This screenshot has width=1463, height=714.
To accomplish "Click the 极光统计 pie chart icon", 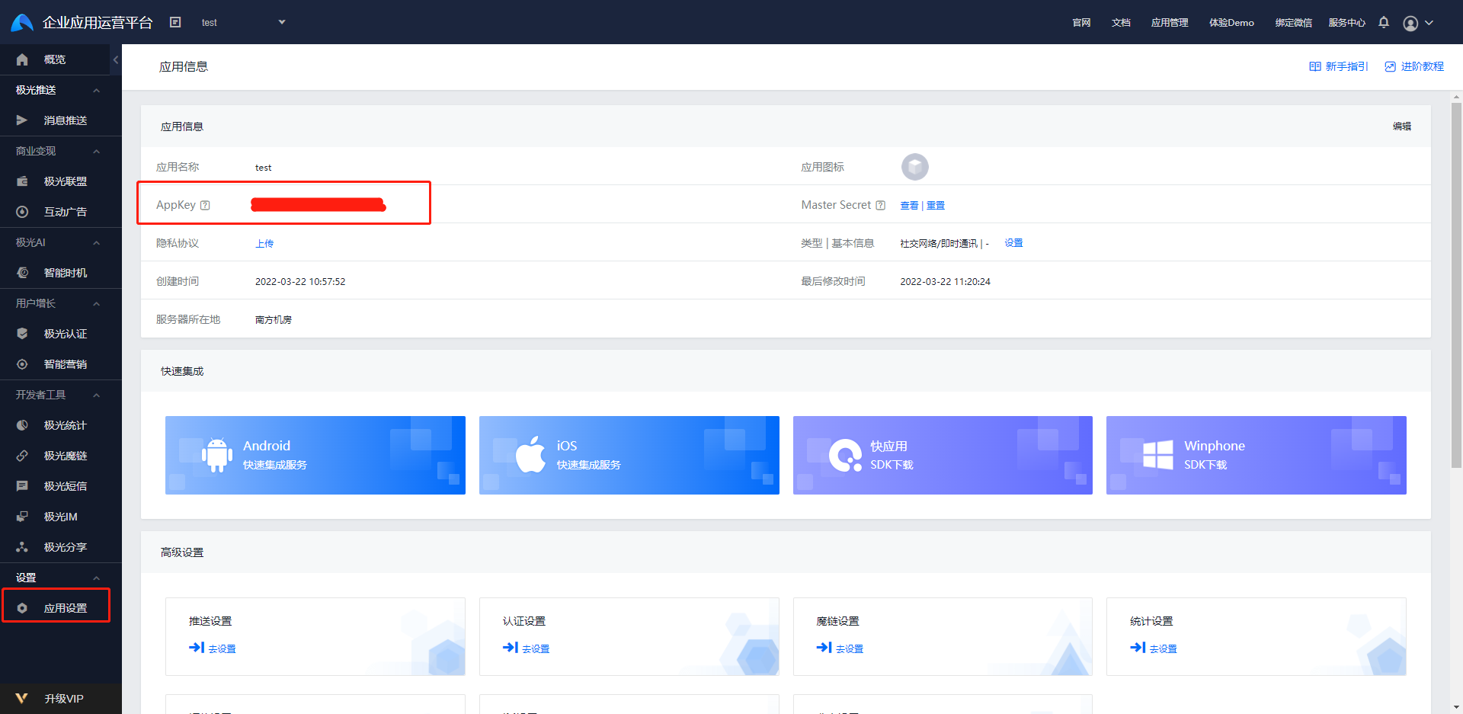I will pyautogui.click(x=22, y=425).
